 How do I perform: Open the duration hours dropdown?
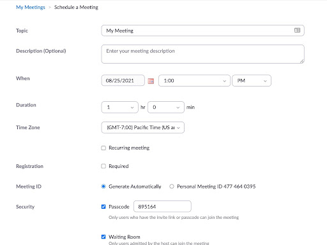click(120, 107)
